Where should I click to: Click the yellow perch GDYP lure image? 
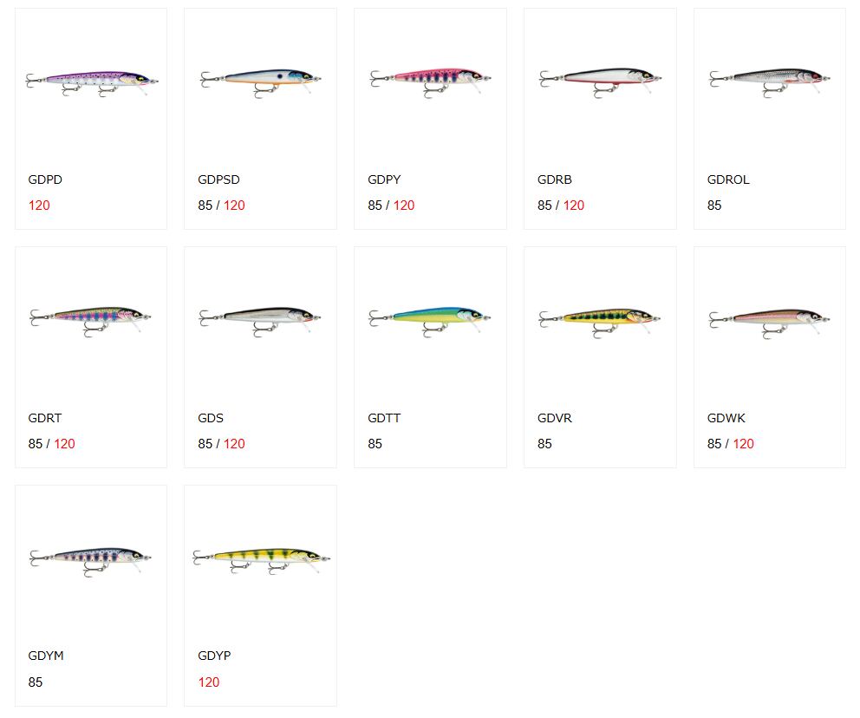click(x=260, y=558)
